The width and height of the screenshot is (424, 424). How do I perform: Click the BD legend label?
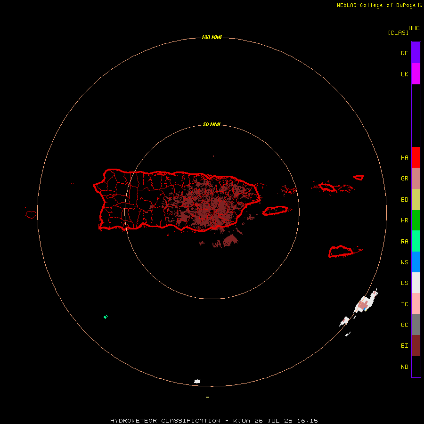pyautogui.click(x=404, y=200)
